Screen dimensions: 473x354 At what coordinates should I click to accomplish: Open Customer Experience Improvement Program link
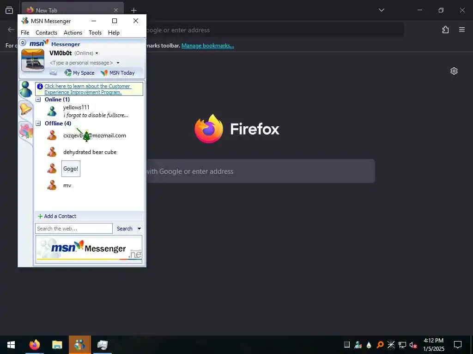click(x=87, y=89)
